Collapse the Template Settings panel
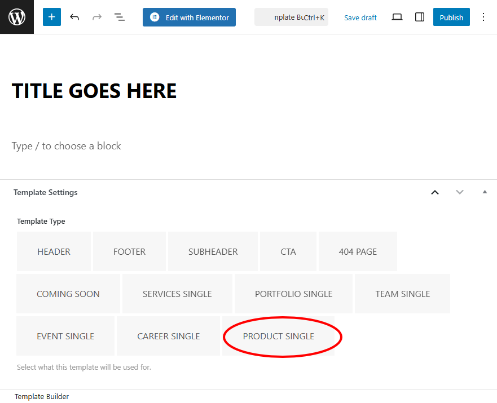Image resolution: width=497 pixels, height=403 pixels. pos(484,192)
